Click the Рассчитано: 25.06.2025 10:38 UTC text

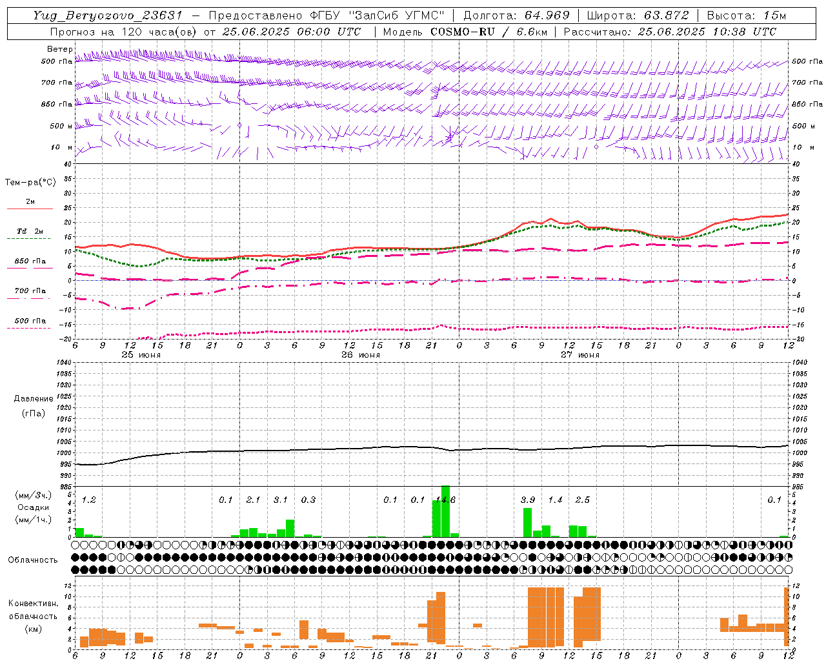click(x=670, y=32)
